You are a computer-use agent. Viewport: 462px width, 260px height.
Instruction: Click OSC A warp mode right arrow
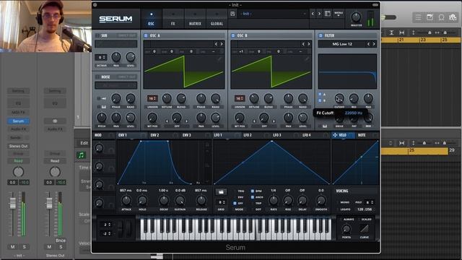tap(186, 121)
